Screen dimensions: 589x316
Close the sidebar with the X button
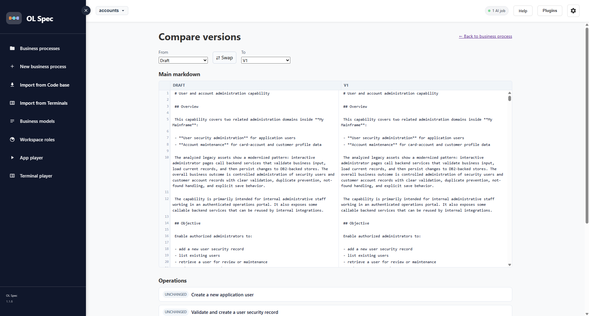pyautogui.click(x=86, y=10)
